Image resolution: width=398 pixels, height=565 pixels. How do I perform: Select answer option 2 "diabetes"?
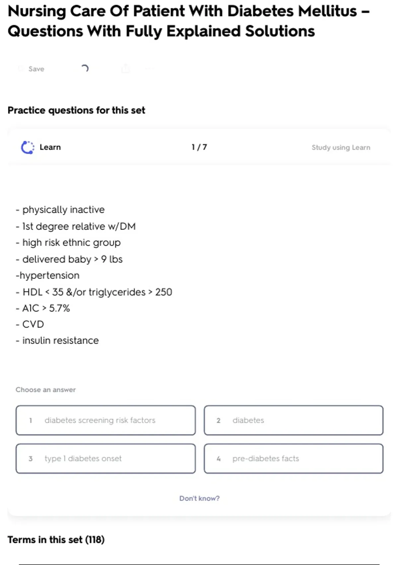click(x=294, y=420)
